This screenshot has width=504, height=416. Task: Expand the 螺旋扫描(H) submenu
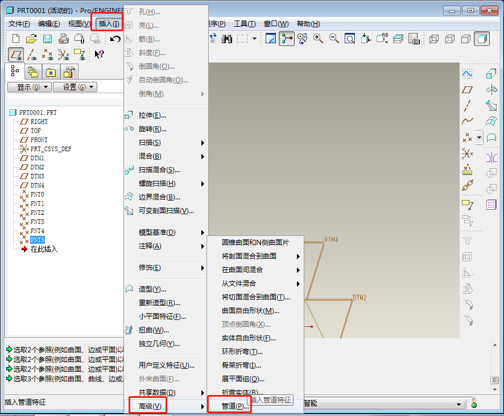[x=167, y=184]
